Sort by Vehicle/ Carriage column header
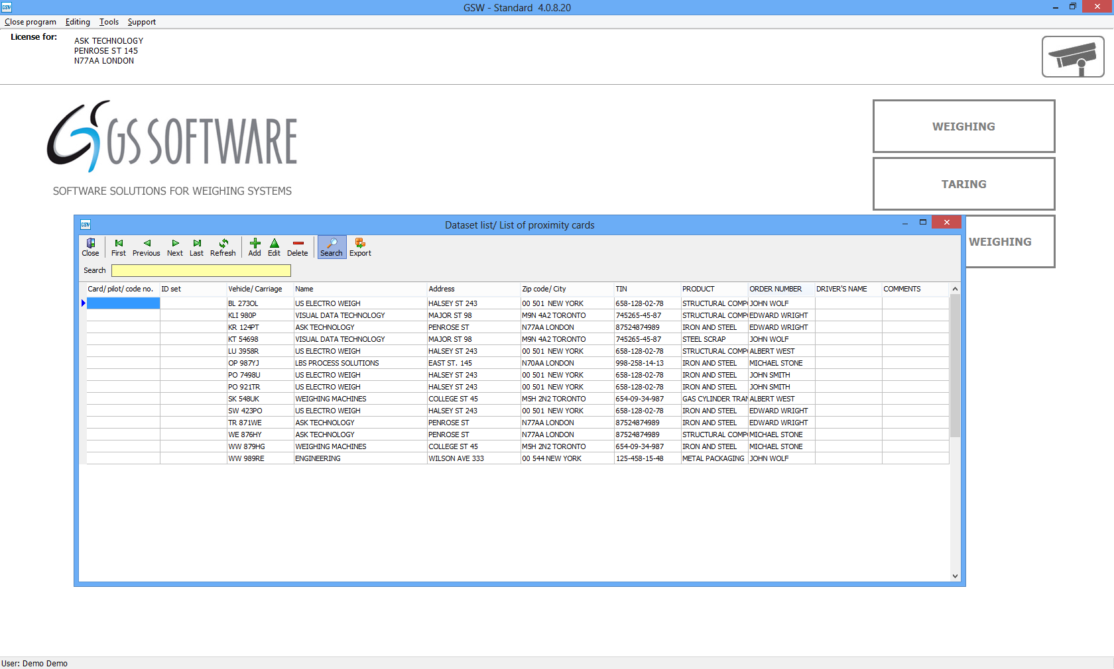This screenshot has height=669, width=1114. tap(255, 289)
